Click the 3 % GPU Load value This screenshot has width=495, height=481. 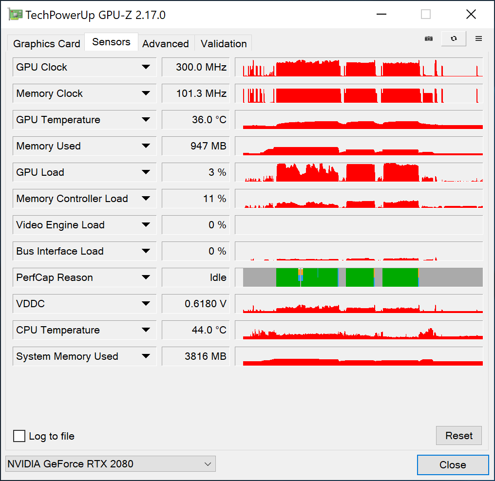(x=196, y=172)
